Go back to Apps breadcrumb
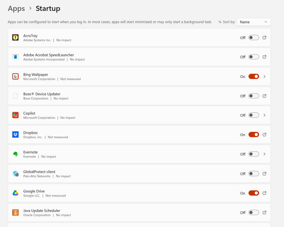The width and height of the screenshot is (284, 227). tap(16, 8)
